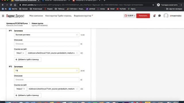Screen dimensions: 184x103
Task: Open the Бизнес bookmarks folder
Action: pos(24,9)
